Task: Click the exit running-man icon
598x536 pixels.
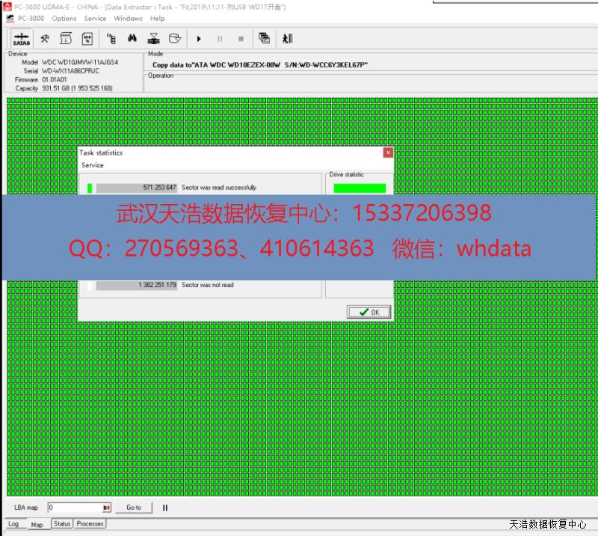Action: click(x=286, y=39)
